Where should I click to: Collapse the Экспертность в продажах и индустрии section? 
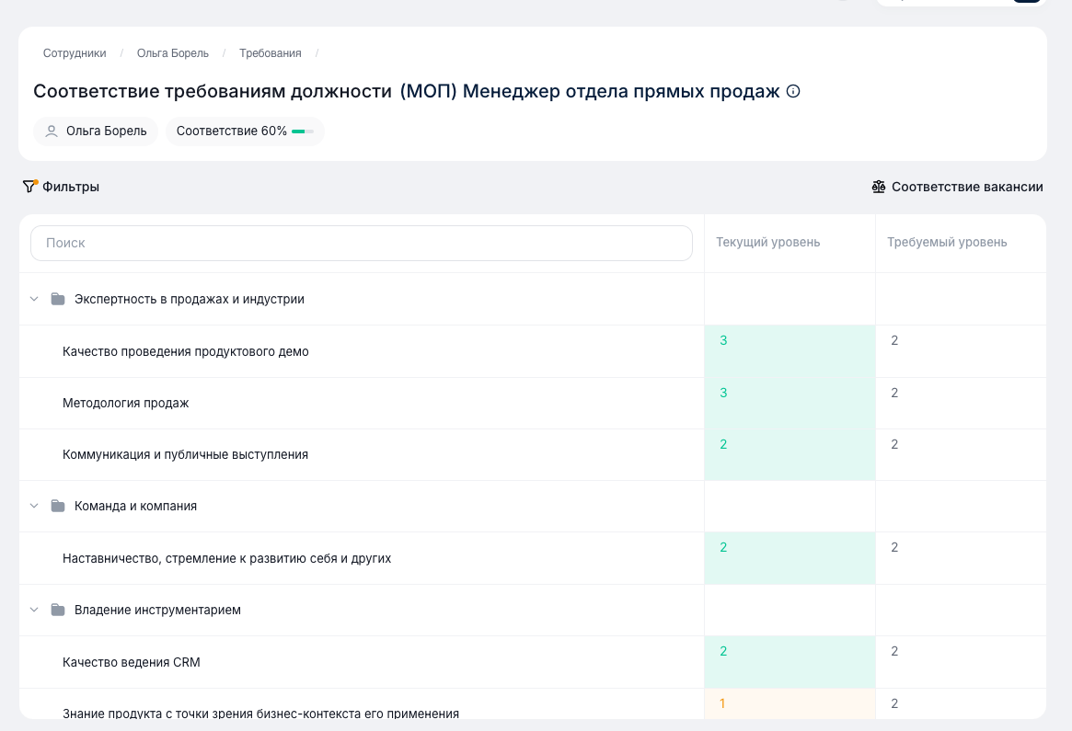34,298
